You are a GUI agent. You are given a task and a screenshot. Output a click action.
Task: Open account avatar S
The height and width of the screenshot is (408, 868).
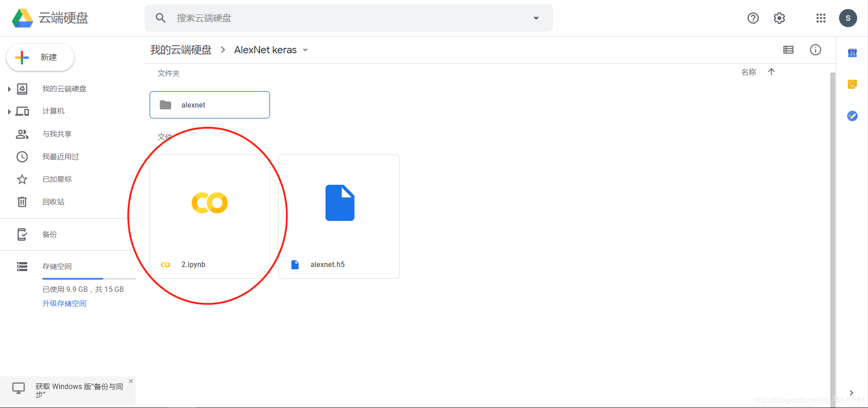point(848,18)
